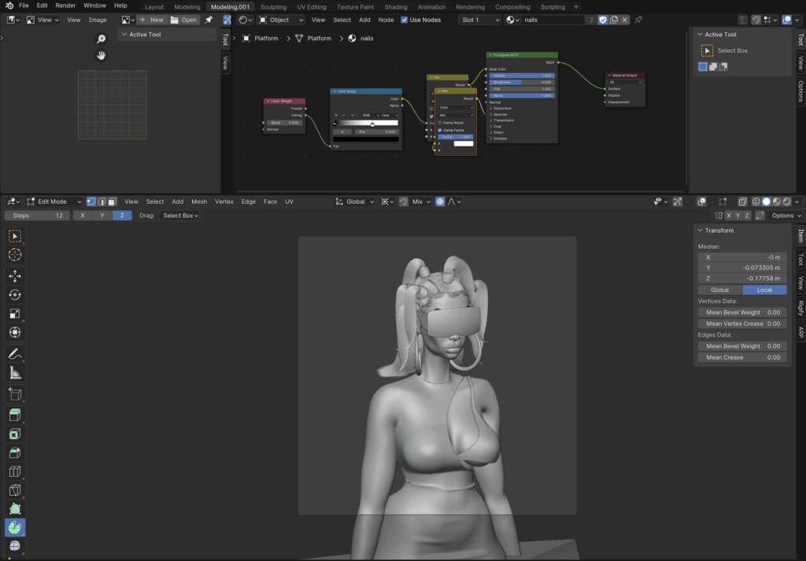
Task: Activate the 3D Cursor tool
Action: click(x=14, y=255)
